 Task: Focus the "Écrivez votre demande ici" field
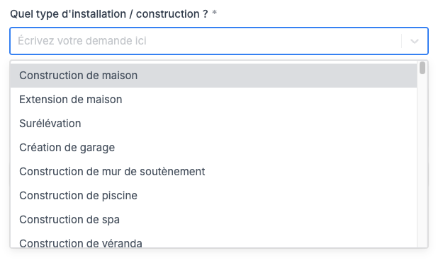click(206, 41)
